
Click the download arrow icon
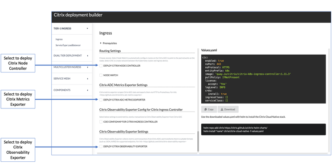(222, 109)
